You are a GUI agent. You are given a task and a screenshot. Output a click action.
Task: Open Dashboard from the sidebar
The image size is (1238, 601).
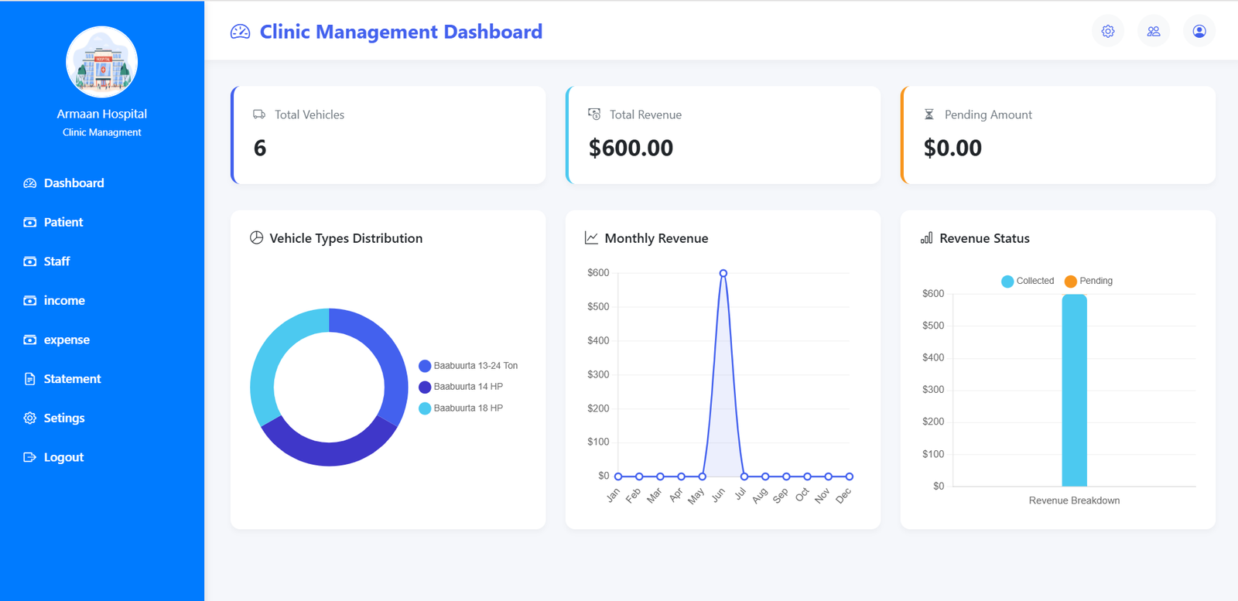coord(74,183)
